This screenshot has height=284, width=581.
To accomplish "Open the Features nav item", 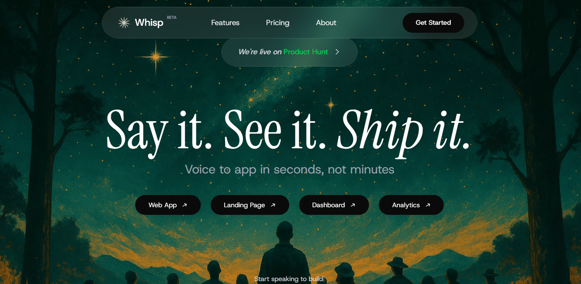I will (x=225, y=23).
